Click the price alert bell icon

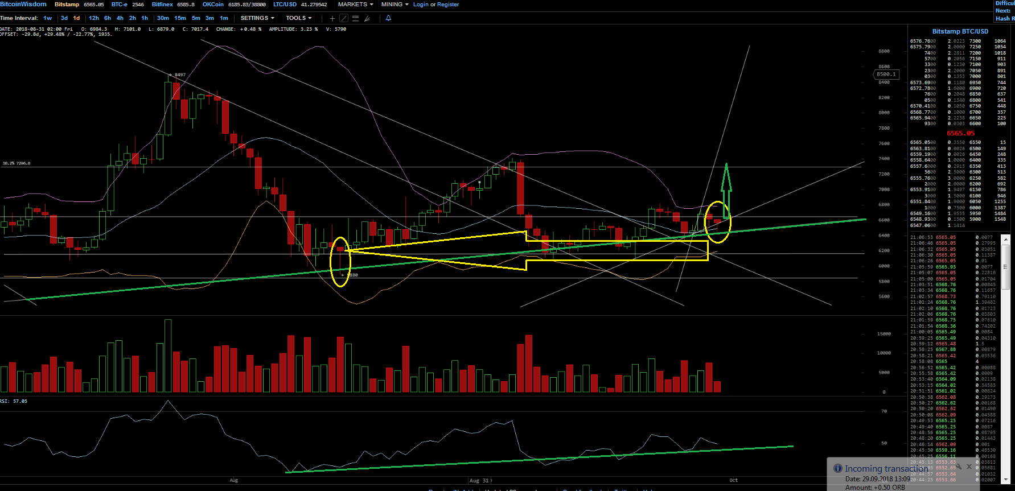[389, 18]
